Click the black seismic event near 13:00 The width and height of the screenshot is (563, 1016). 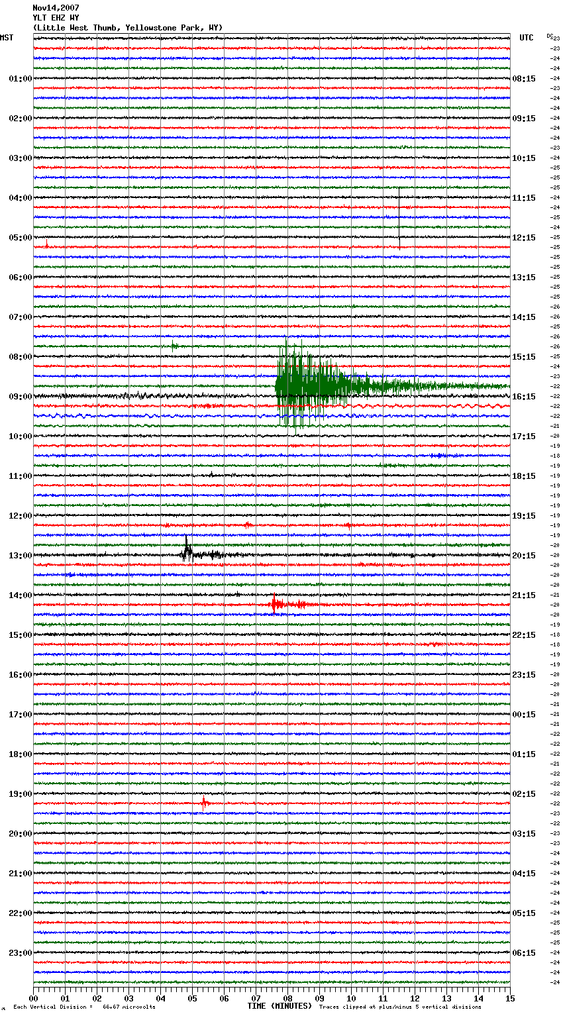point(199,552)
